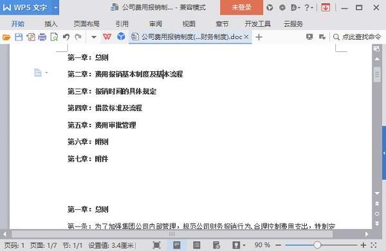Image resolution: width=386 pixels, height=251 pixels.
Task: Click the fit-to-page icon right of zoom
Action: (x=374, y=245)
